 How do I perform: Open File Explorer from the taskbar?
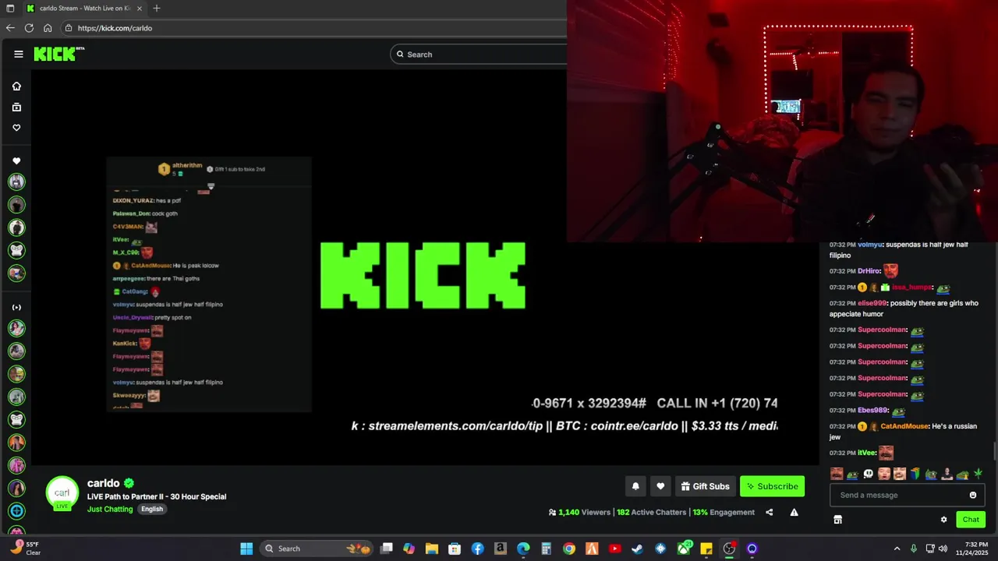coord(431,549)
